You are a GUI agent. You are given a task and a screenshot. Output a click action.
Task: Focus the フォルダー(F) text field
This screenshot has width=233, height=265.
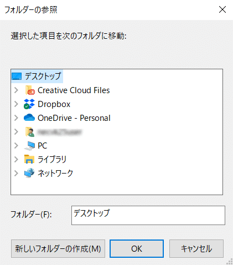pyautogui.click(x=148, y=215)
